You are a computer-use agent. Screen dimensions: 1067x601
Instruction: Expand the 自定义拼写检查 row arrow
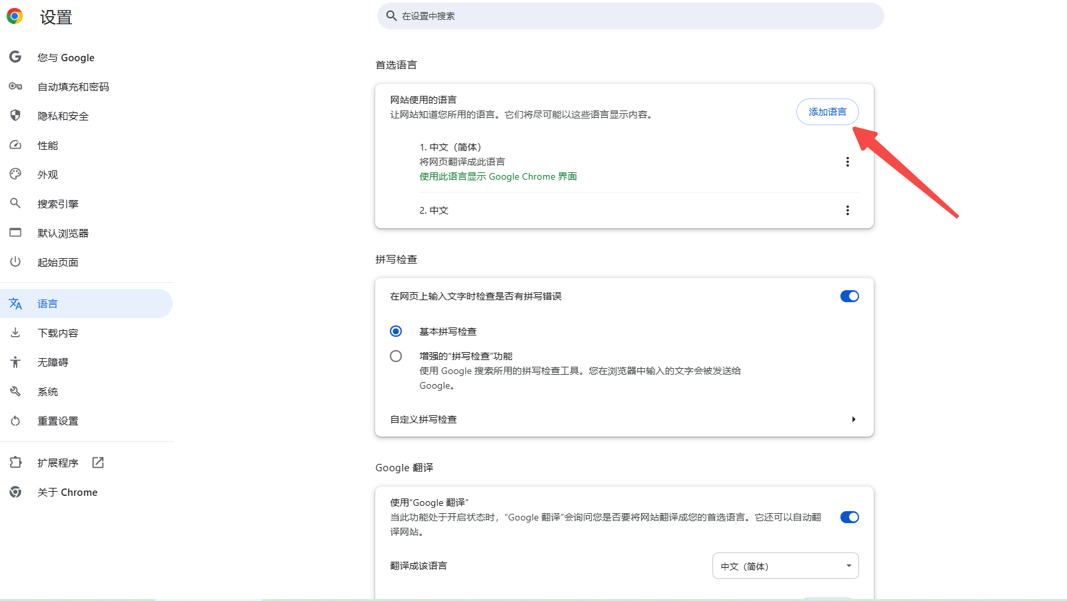(x=853, y=419)
